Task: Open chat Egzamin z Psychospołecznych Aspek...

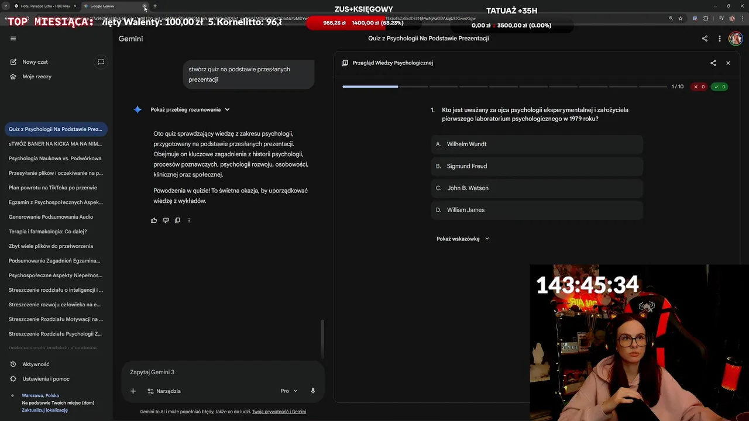Action: click(x=55, y=202)
